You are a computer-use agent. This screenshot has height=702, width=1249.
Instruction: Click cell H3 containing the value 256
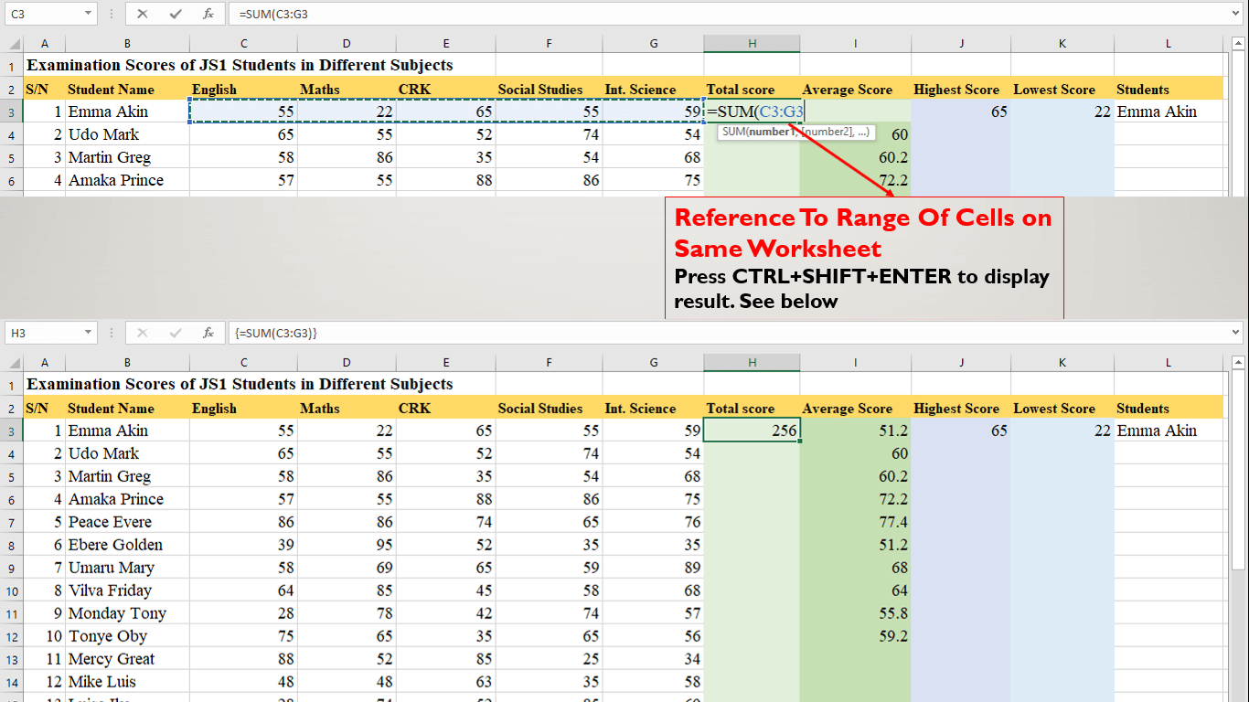752,430
